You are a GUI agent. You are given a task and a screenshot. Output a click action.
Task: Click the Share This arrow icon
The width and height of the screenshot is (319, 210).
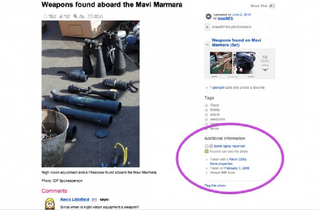click(271, 6)
